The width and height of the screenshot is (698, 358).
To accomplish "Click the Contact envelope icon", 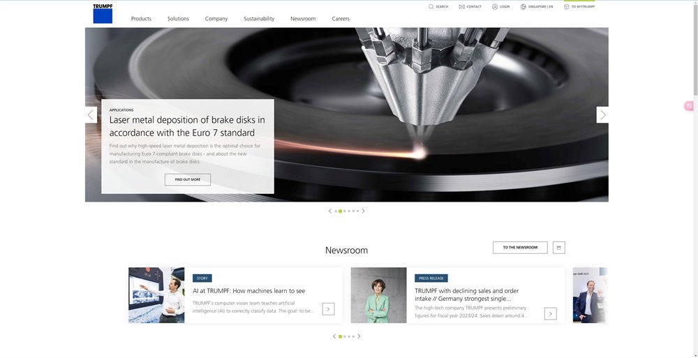I will (461, 7).
